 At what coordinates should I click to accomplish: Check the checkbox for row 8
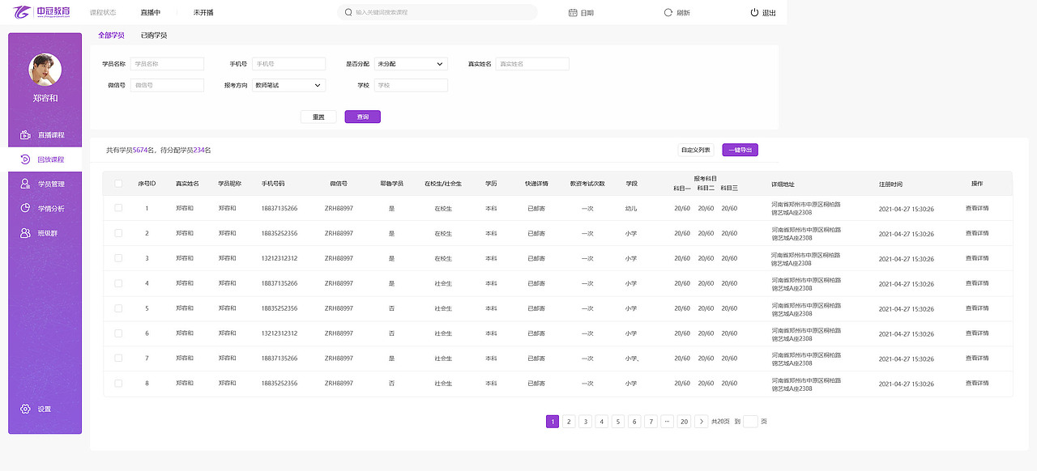click(x=118, y=383)
